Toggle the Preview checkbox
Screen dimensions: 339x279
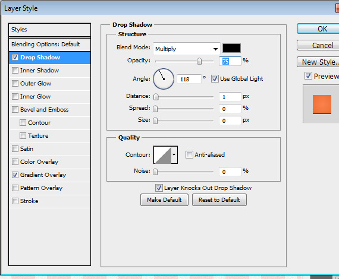308,76
